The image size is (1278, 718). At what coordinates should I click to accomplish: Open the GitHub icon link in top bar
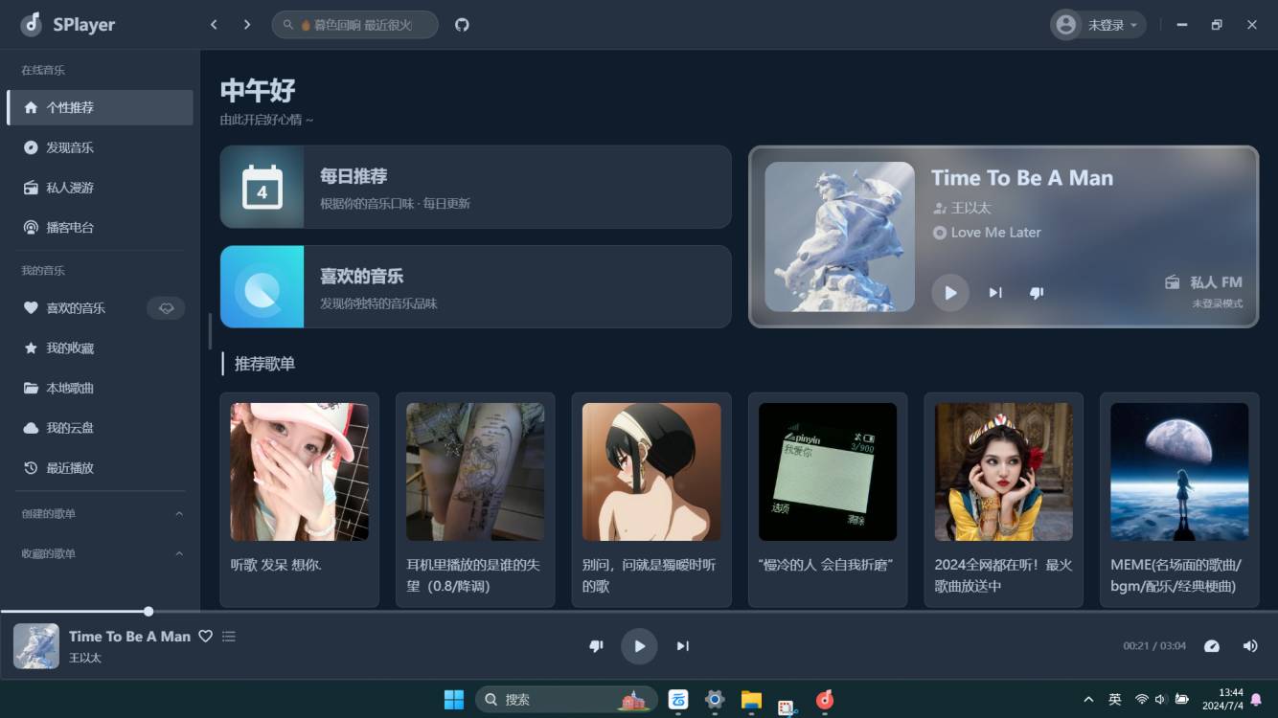coord(462,25)
